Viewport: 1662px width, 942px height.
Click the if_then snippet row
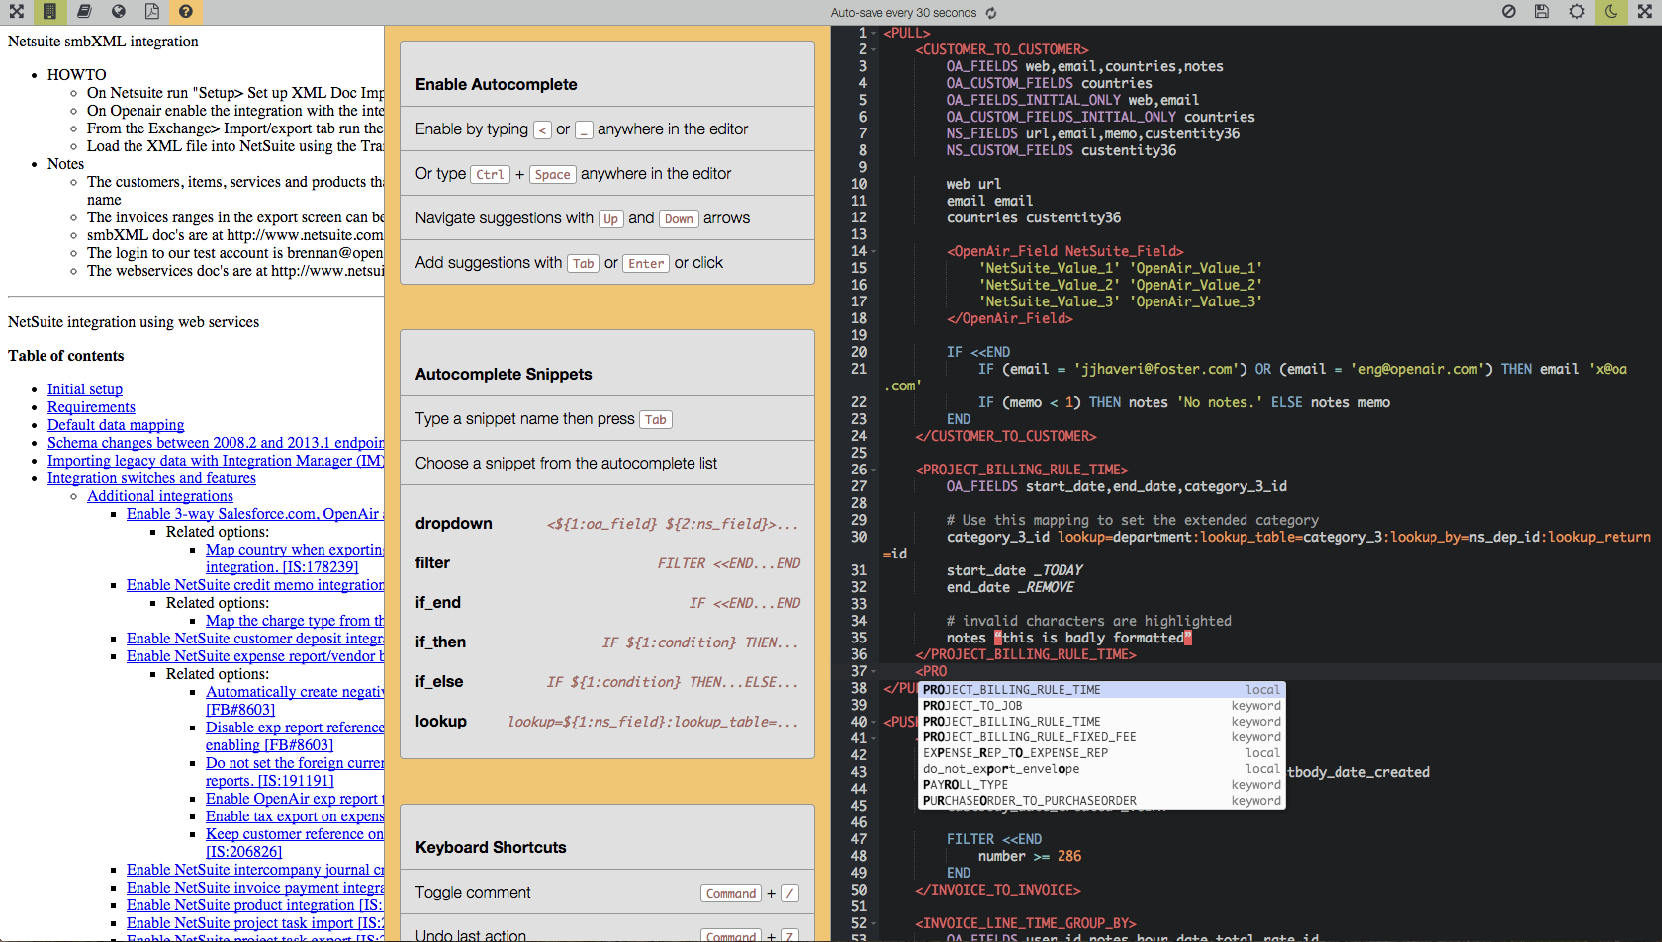[x=607, y=642]
